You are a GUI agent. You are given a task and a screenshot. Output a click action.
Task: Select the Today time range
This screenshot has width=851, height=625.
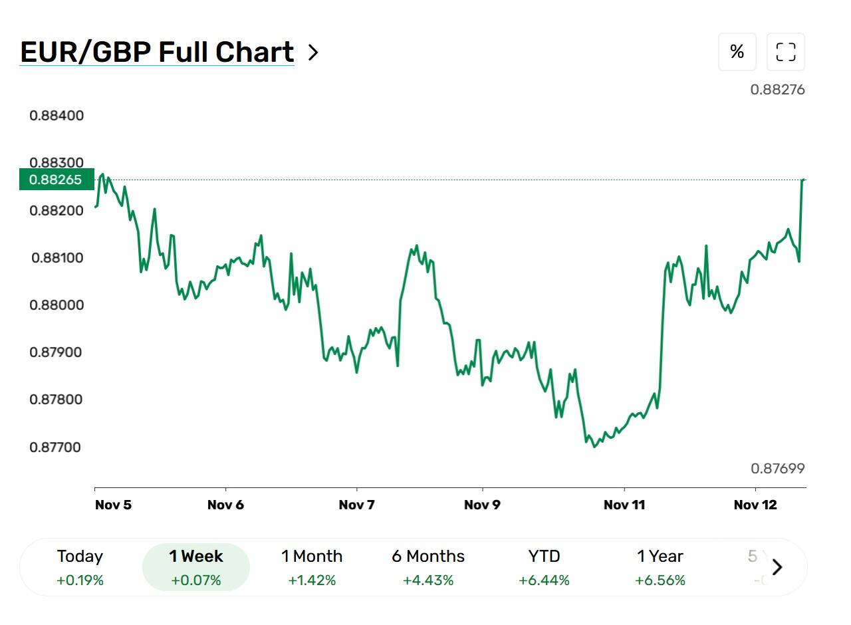(80, 567)
